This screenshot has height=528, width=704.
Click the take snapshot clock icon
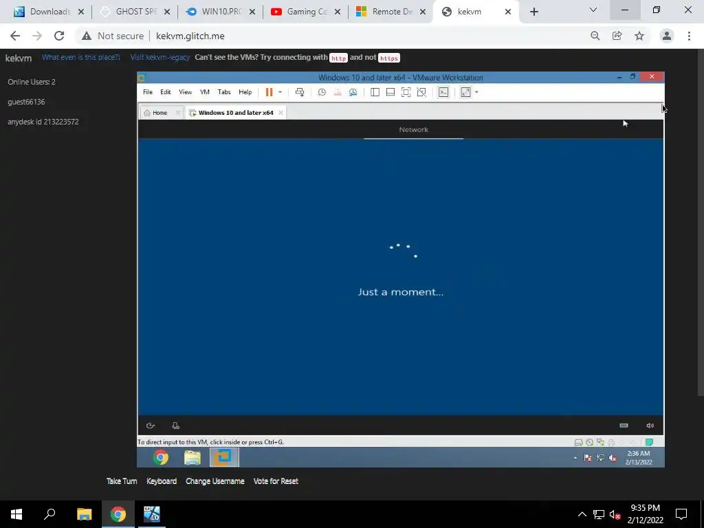pos(322,92)
